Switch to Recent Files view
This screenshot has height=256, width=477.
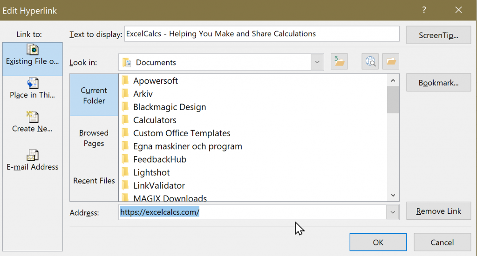94,181
